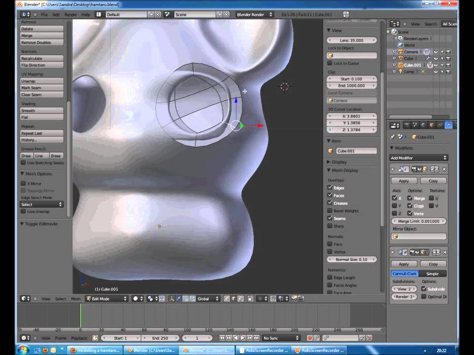Screen dimensions: 474x355
Task: Toggle Creases overlay checkbox
Action: click(x=330, y=203)
